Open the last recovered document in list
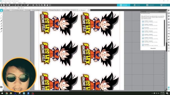170x95 pixels. tap(153, 45)
